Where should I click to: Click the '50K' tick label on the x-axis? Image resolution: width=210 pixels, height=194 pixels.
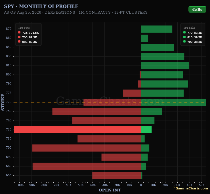(202, 185)
